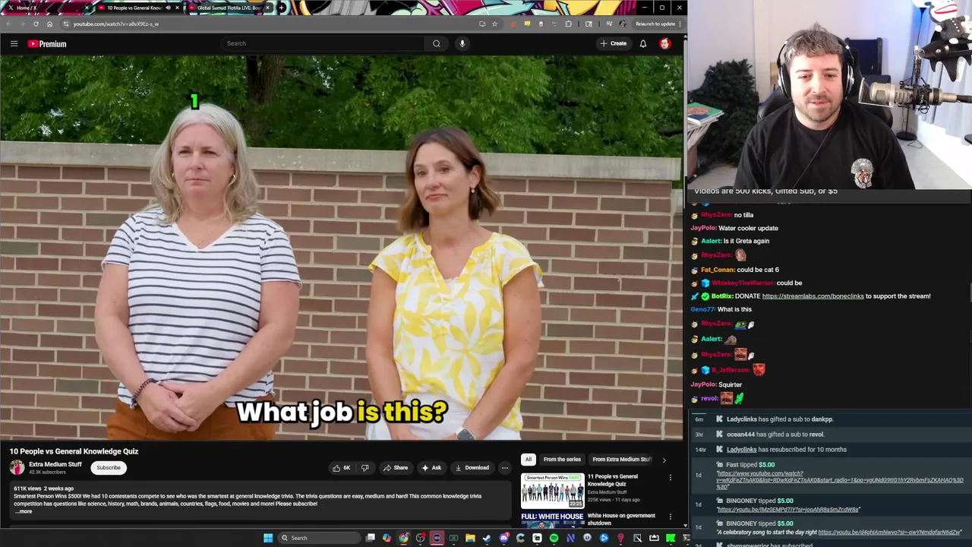This screenshot has height=547, width=972.
Task: Select the From the series chip
Action: [x=562, y=459]
